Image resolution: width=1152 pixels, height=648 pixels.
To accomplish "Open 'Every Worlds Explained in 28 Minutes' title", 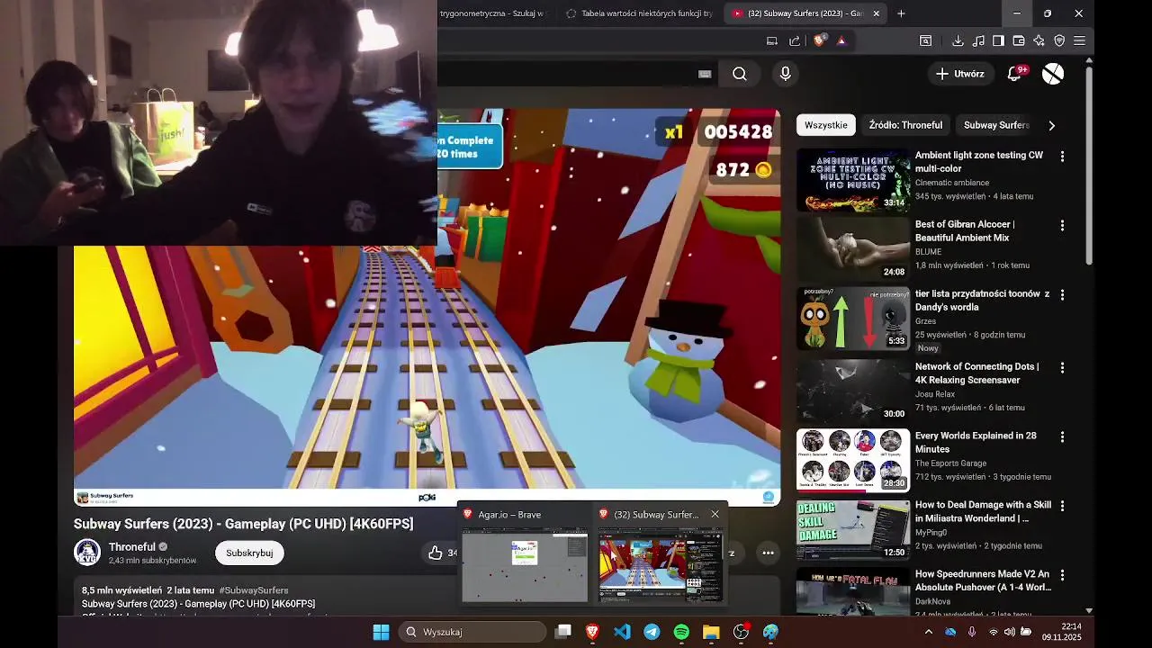I will pos(976,442).
